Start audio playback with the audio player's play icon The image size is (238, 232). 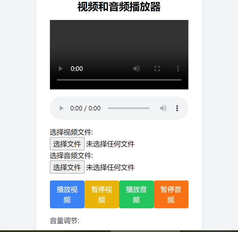[x=61, y=108]
